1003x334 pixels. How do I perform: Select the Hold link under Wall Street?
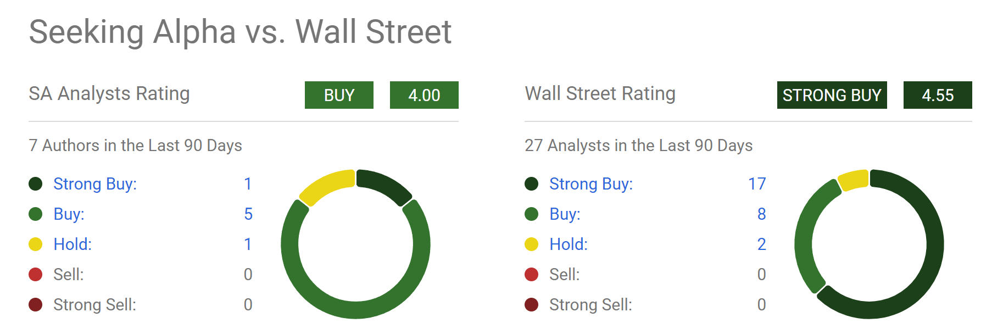[x=569, y=244]
